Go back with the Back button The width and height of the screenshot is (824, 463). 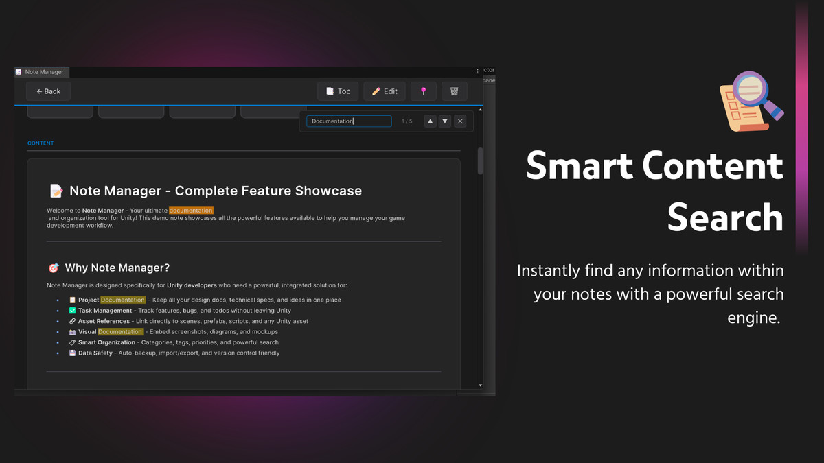48,91
